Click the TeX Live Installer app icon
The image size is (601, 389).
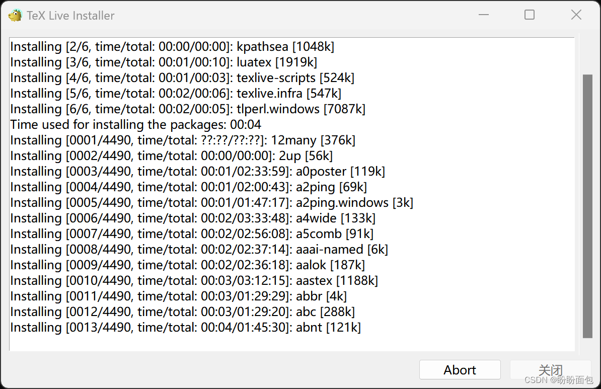point(15,15)
